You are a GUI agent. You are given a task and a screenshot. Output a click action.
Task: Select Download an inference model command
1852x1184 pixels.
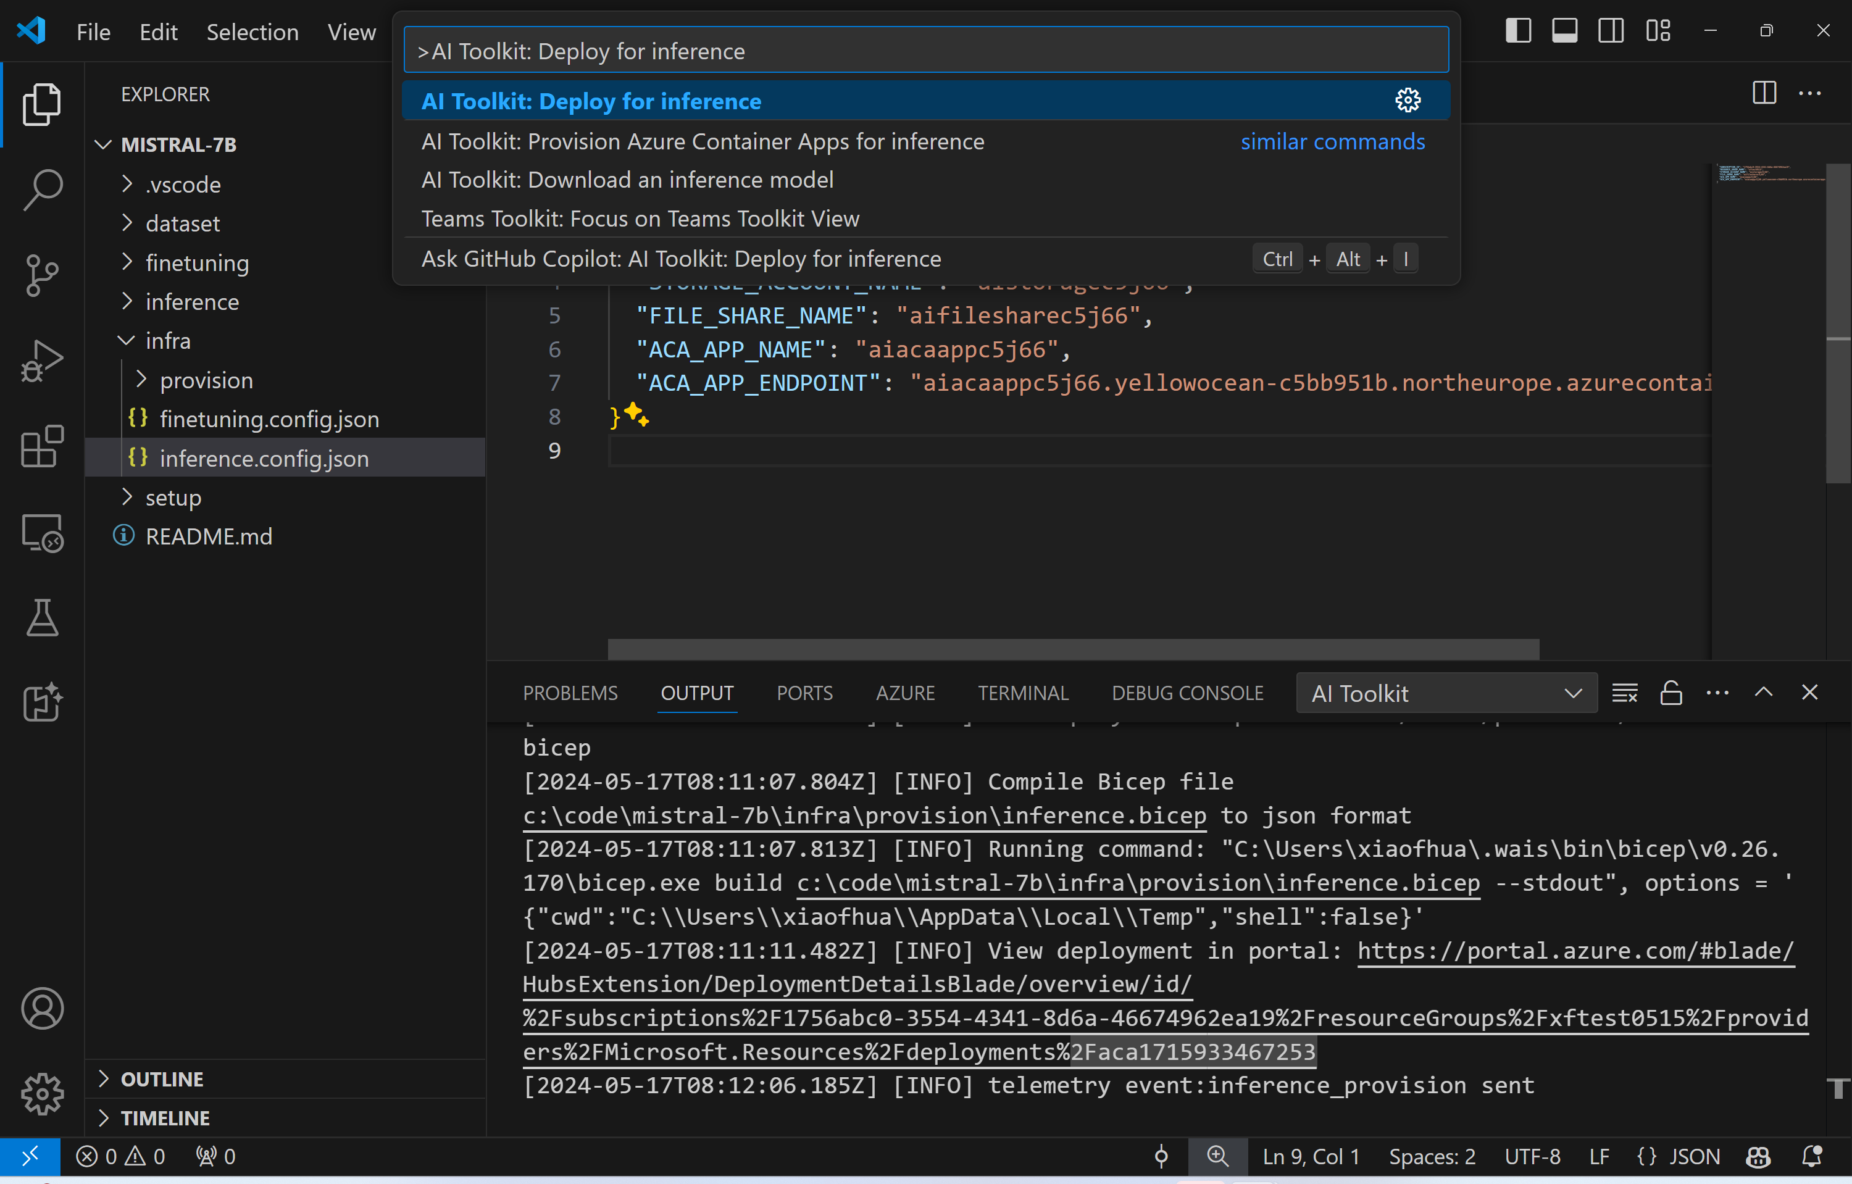pos(925,180)
